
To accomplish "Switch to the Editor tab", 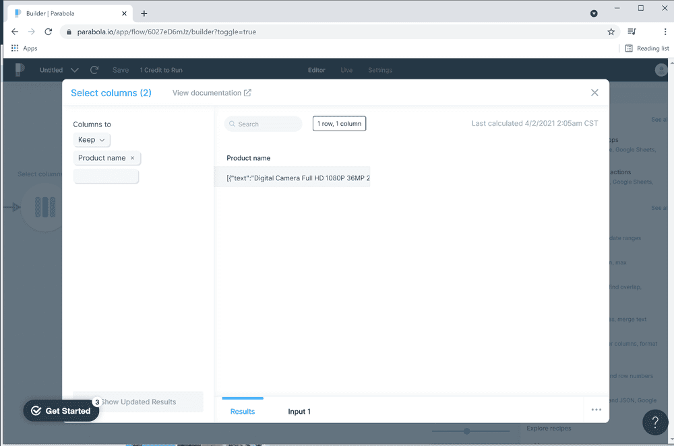I will click(x=316, y=70).
